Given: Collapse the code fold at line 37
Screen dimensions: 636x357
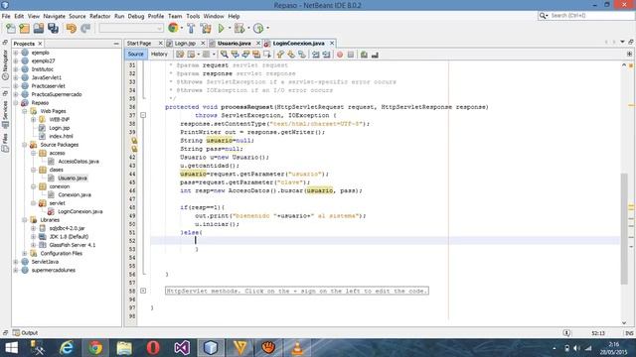Looking at the screenshot, I should tap(143, 115).
